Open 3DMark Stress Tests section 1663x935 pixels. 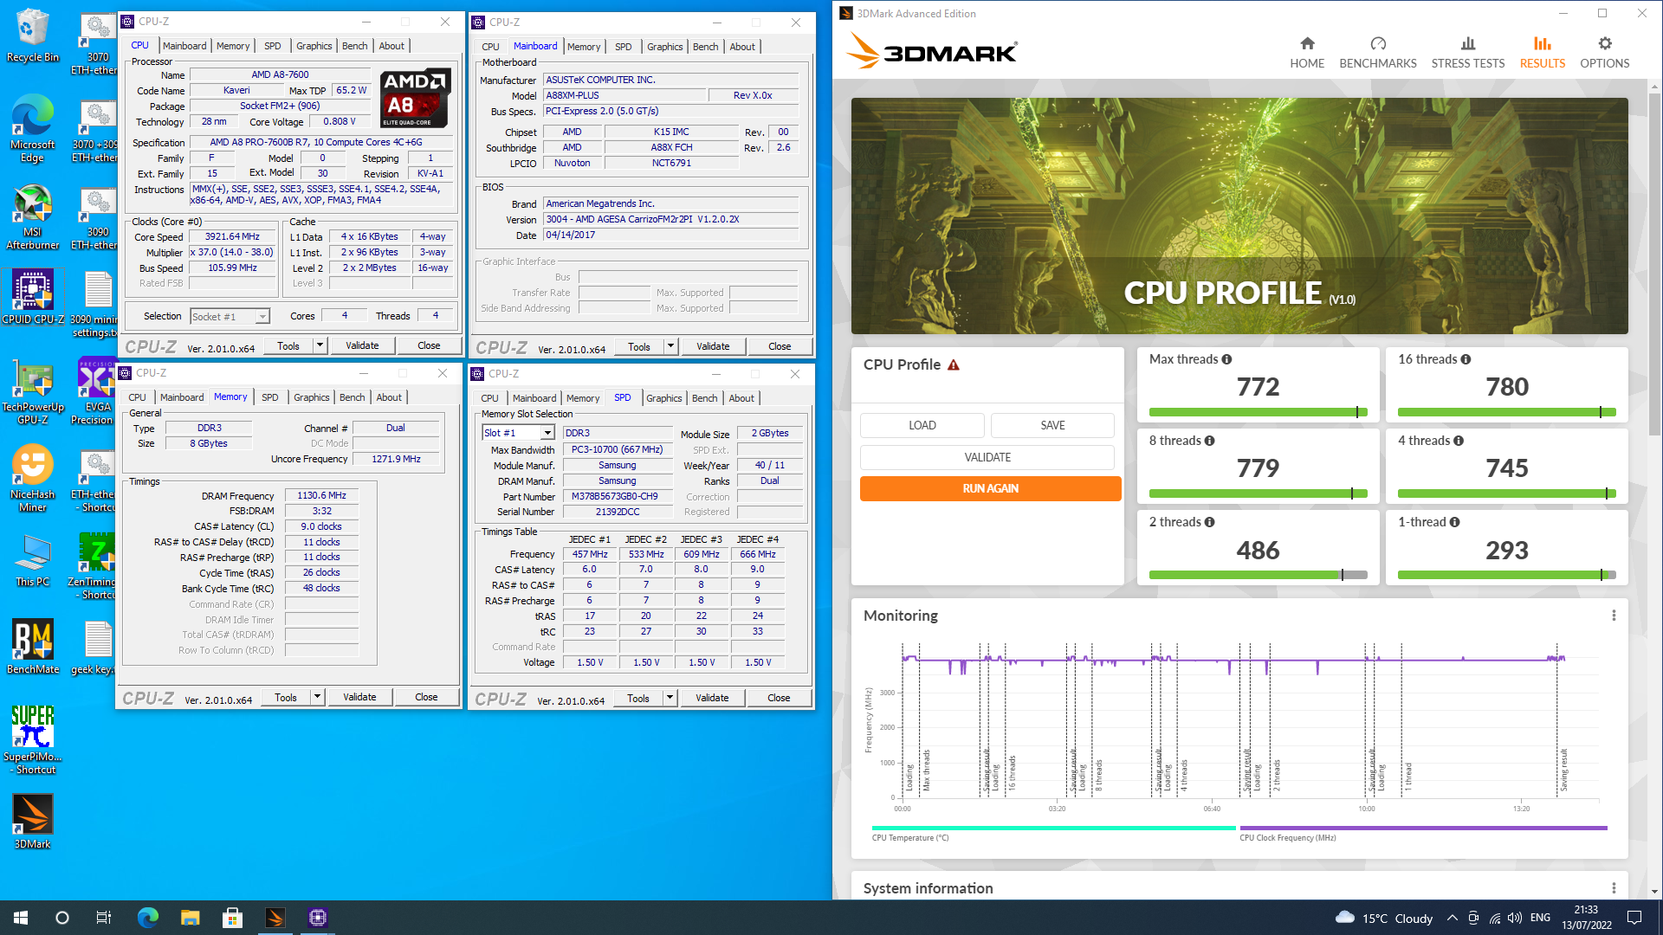coord(1468,52)
